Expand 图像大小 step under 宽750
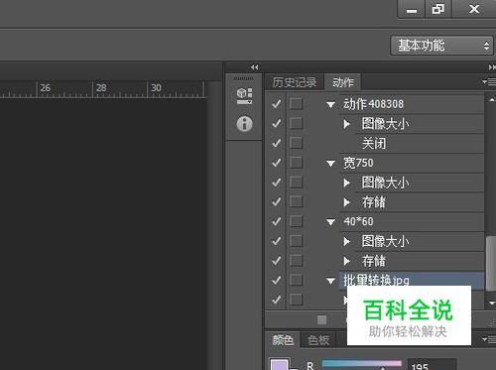Image resolution: width=496 pixels, height=370 pixels. coord(346,183)
